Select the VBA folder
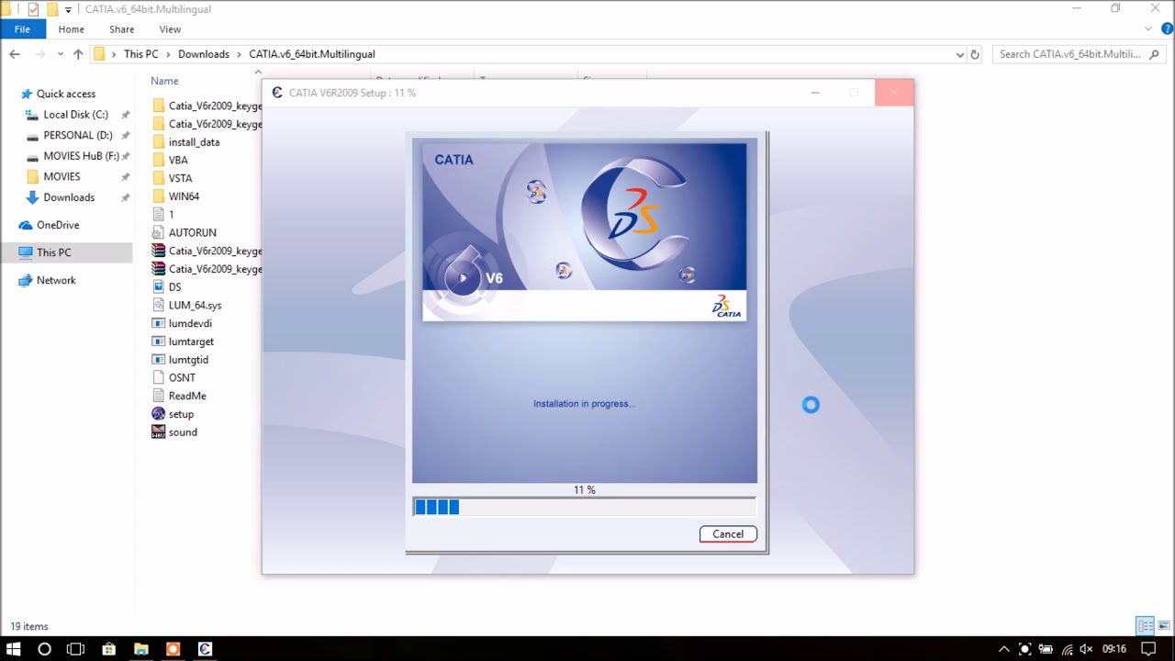This screenshot has height=661, width=1175. [178, 160]
